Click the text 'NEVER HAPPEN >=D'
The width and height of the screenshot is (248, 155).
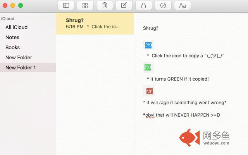tap(197, 115)
